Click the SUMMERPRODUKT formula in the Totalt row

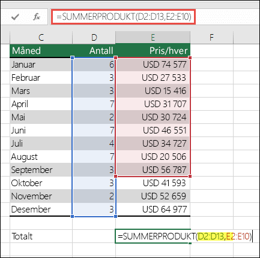tap(184, 236)
